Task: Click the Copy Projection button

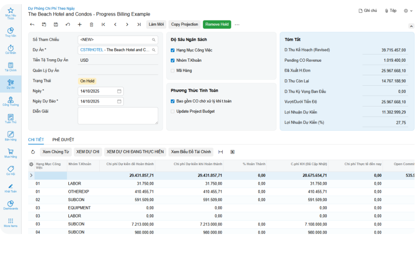Action: coord(184,24)
